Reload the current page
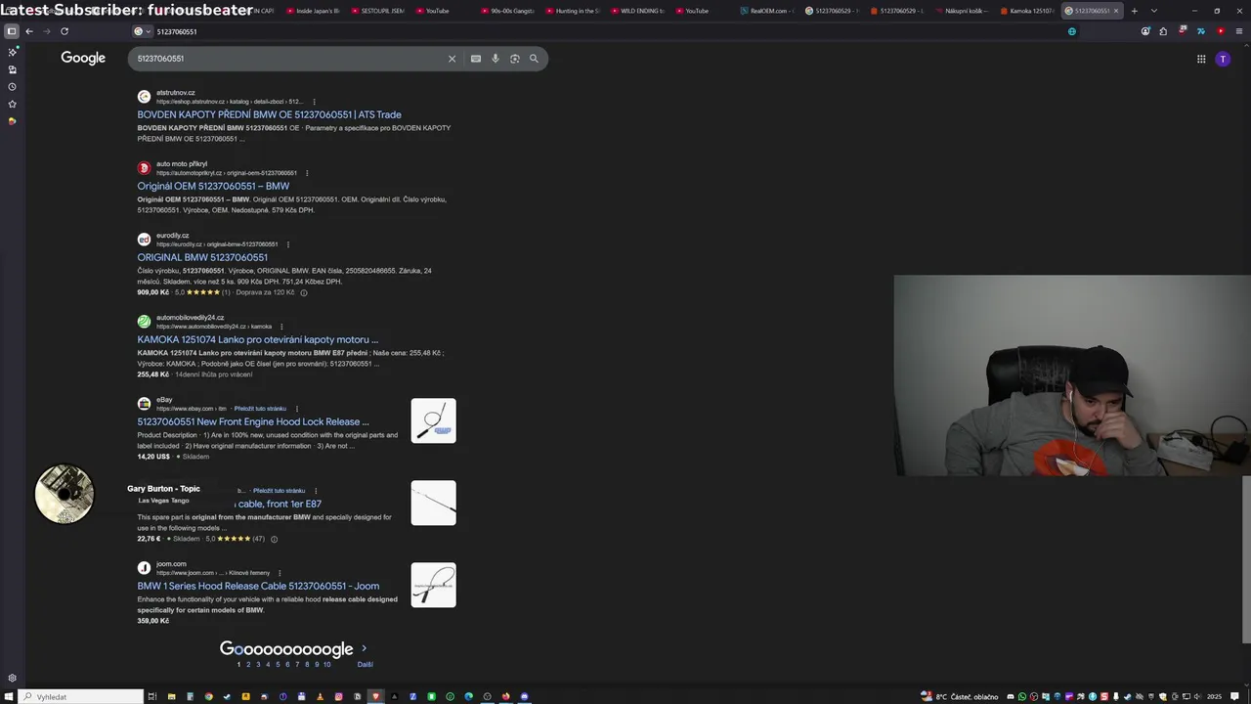1251x704 pixels. tap(65, 31)
